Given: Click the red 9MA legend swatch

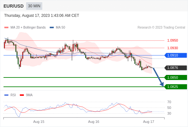Looking at the screenshot, I should coord(22,95).
